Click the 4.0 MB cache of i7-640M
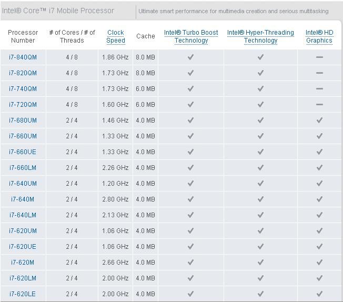Screen dimensions: 343x302 146,199
